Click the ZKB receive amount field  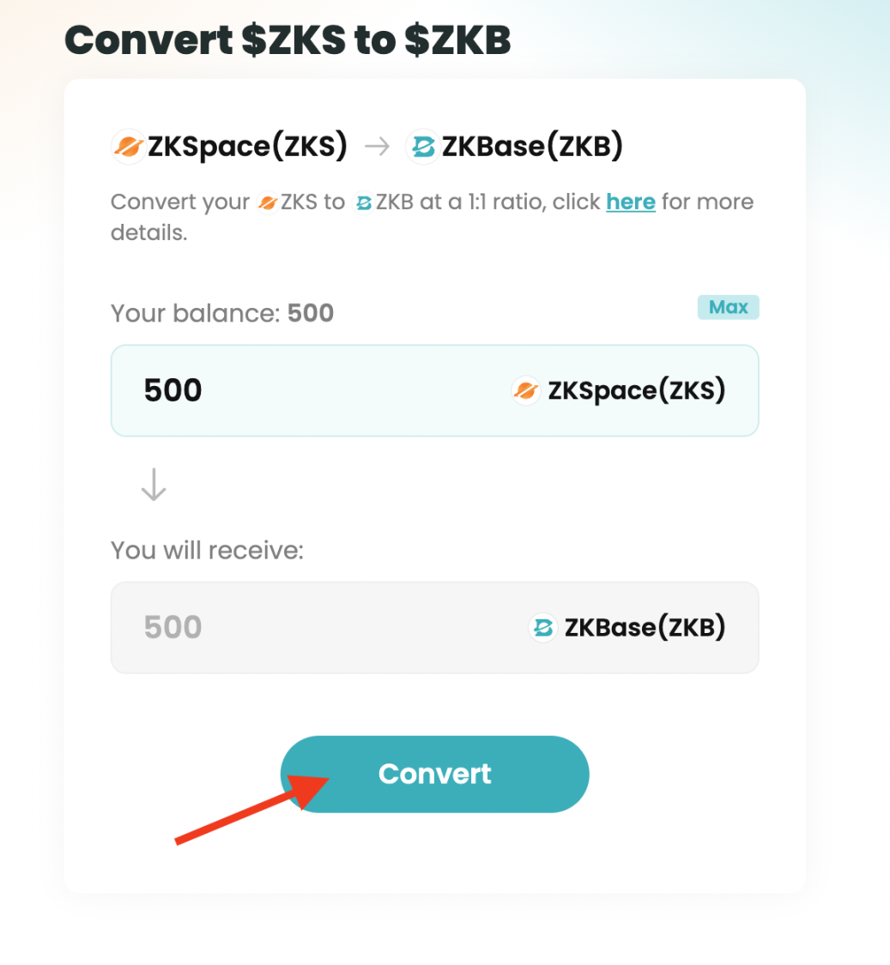pos(435,628)
